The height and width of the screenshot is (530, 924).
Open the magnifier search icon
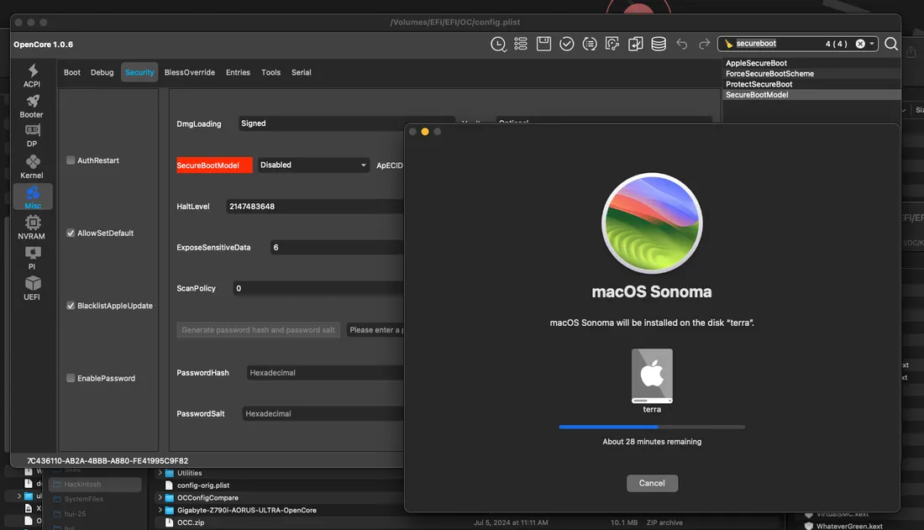(x=891, y=43)
